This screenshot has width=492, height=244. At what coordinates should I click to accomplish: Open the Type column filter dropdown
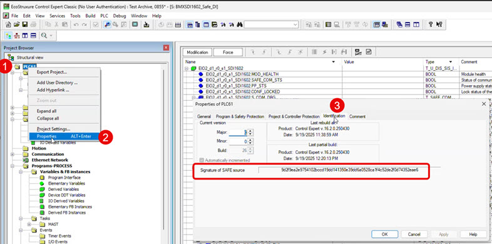click(451, 62)
